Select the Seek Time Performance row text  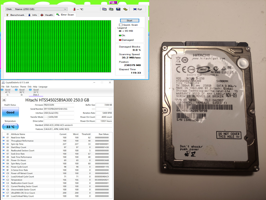click(x=21, y=157)
